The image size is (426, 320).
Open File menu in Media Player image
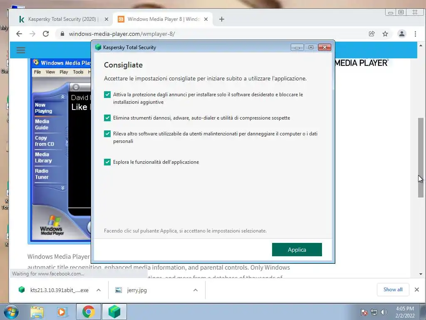tap(37, 72)
